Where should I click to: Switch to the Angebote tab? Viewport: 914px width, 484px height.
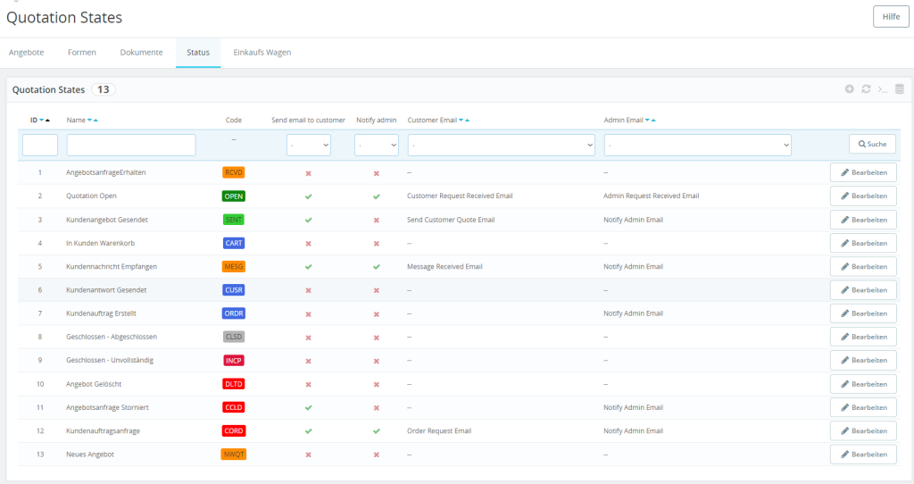pos(26,53)
